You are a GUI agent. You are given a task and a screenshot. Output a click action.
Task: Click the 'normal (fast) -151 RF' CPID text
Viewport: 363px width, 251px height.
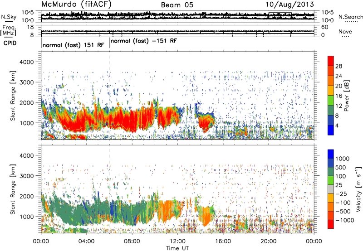(x=144, y=41)
